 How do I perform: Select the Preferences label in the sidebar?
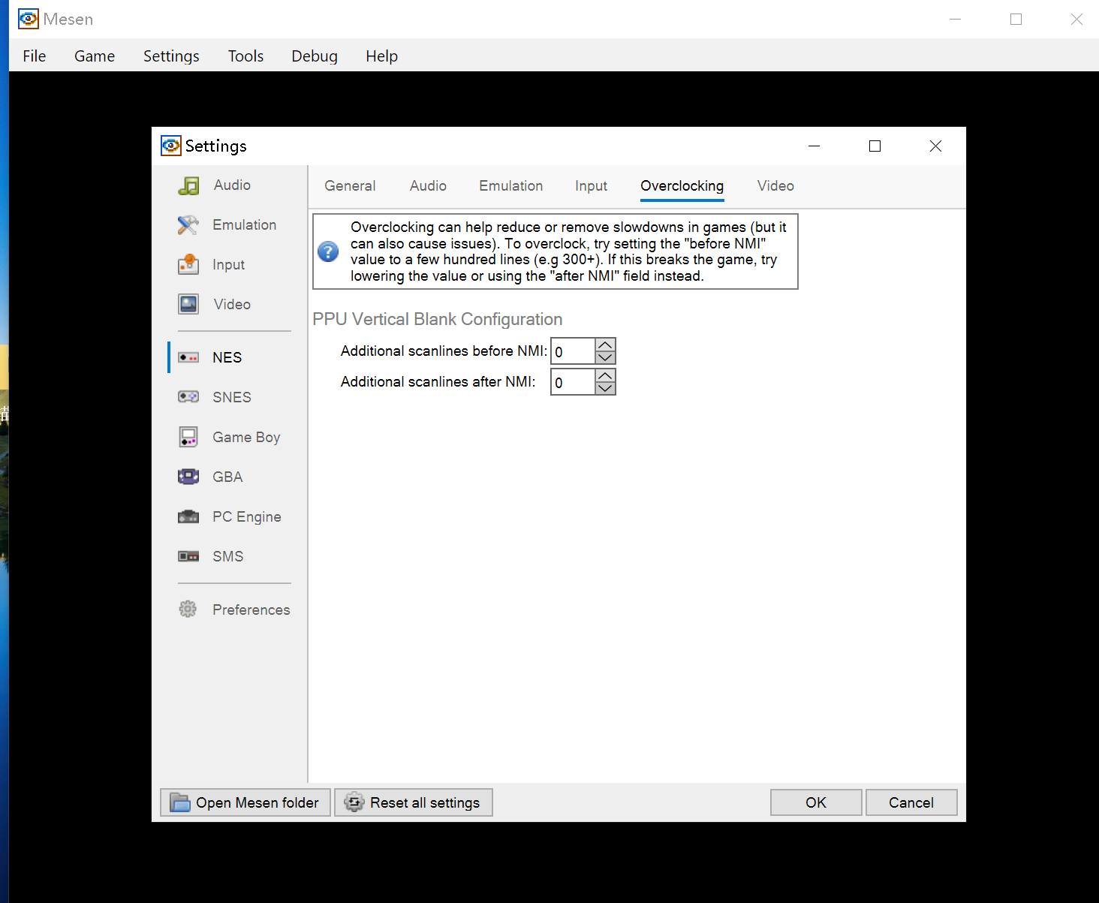click(x=251, y=610)
